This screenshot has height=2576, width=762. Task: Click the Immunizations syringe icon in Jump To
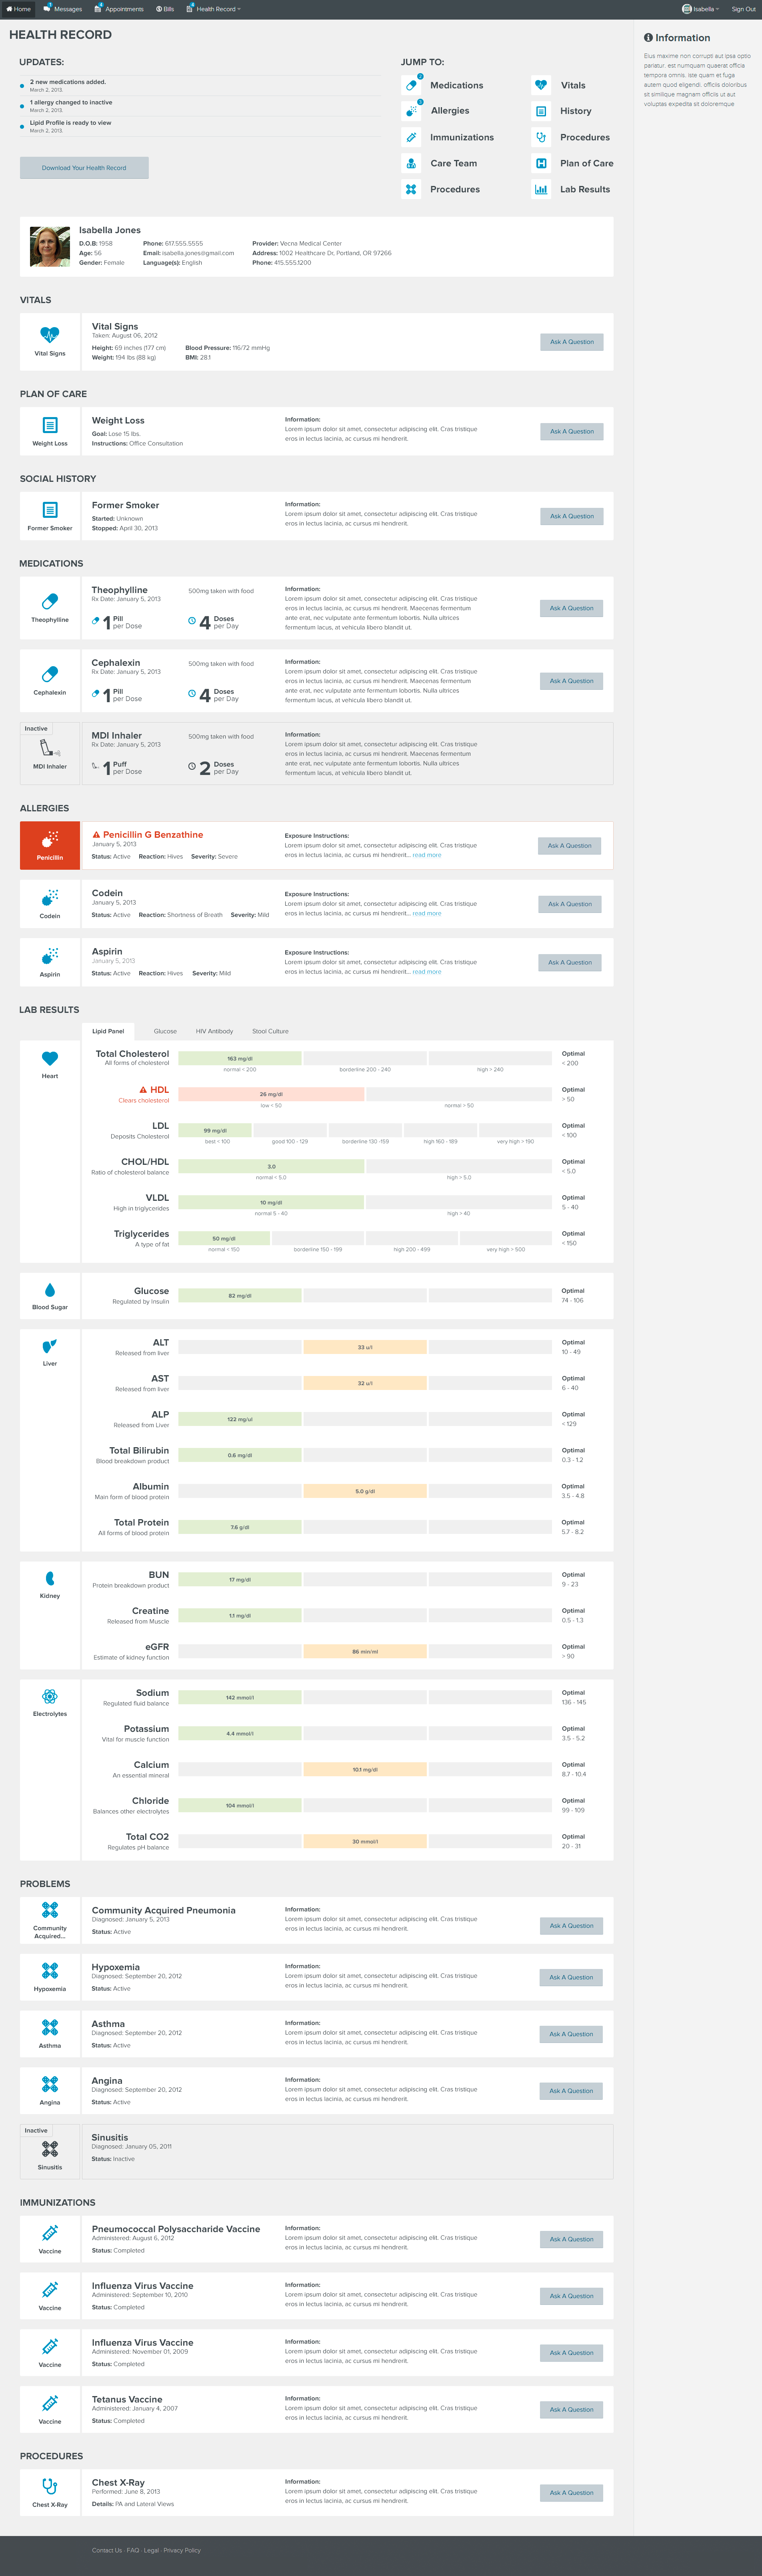[x=411, y=137]
